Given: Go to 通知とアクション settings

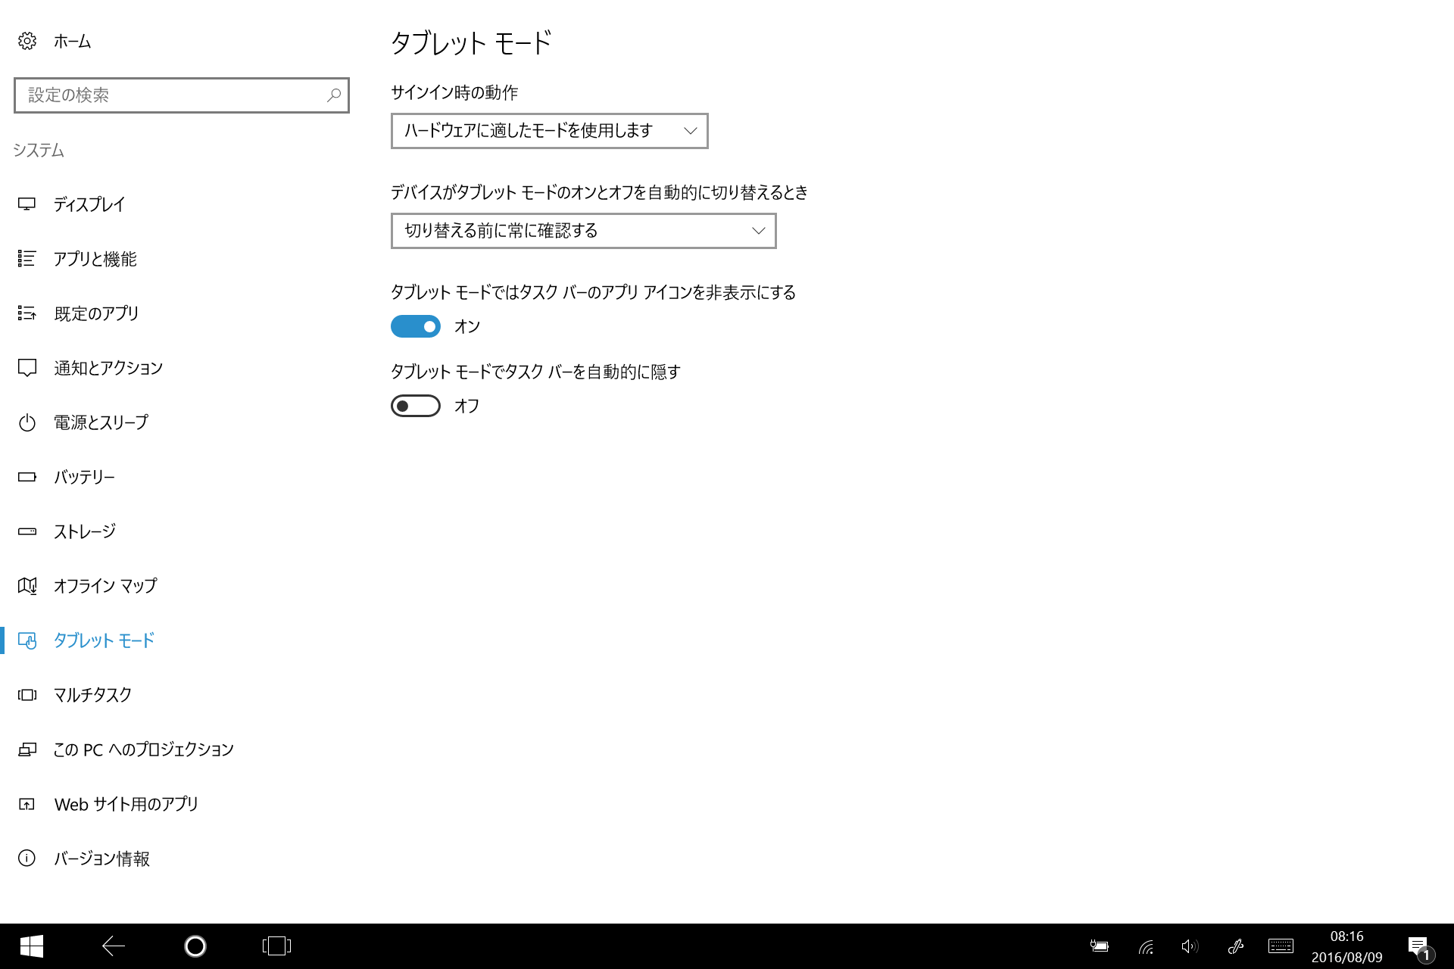Looking at the screenshot, I should coord(108,368).
